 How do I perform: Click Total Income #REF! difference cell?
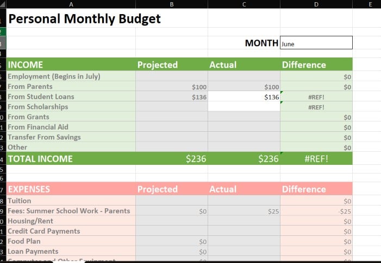[x=316, y=158]
